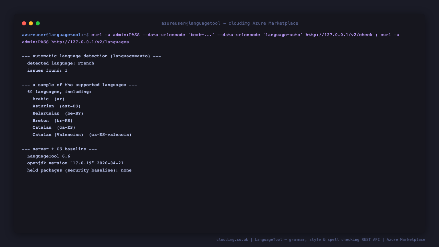Click the 'automatic language detection' heading line
The width and height of the screenshot is (439, 247).
click(92, 56)
